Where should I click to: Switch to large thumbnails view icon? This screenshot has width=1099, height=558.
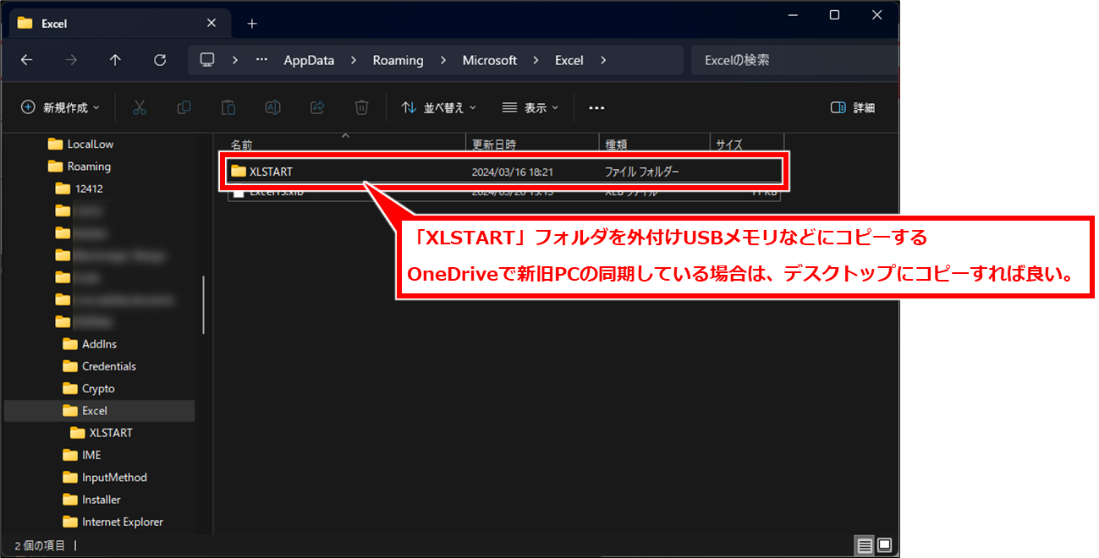tap(884, 545)
